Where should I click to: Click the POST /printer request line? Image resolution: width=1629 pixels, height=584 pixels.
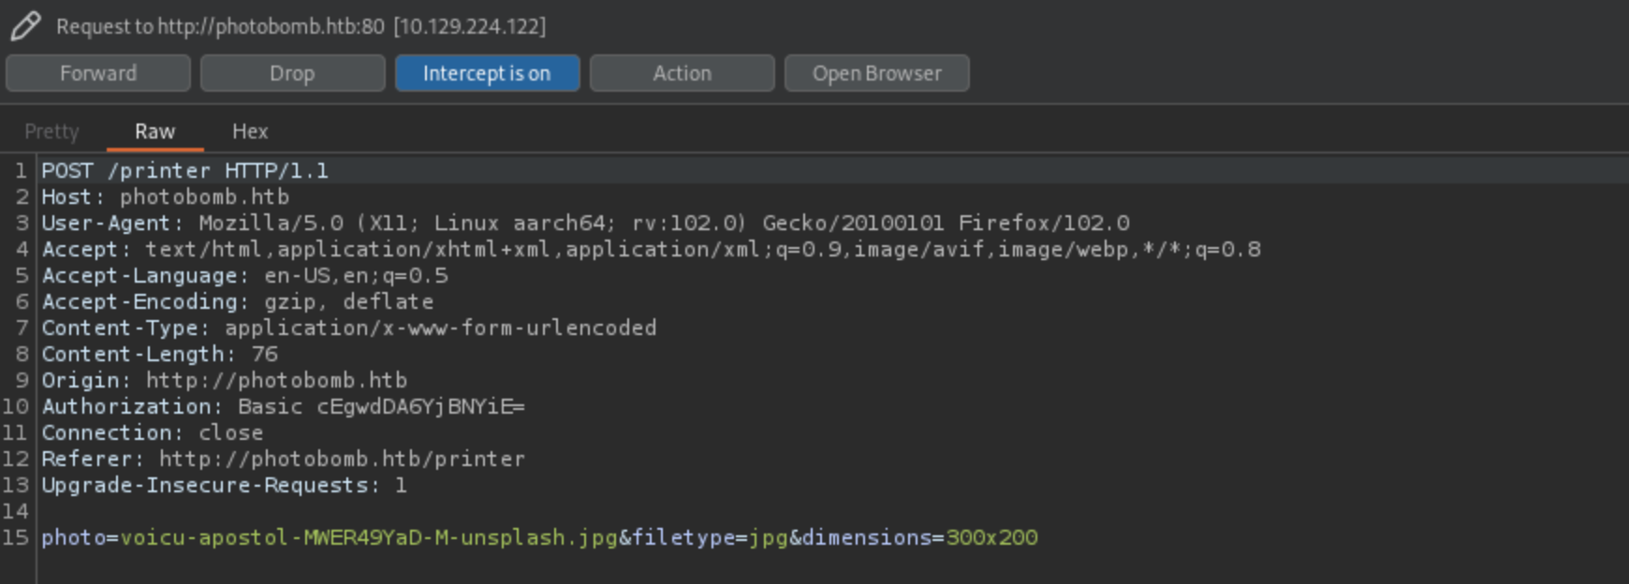tap(184, 171)
